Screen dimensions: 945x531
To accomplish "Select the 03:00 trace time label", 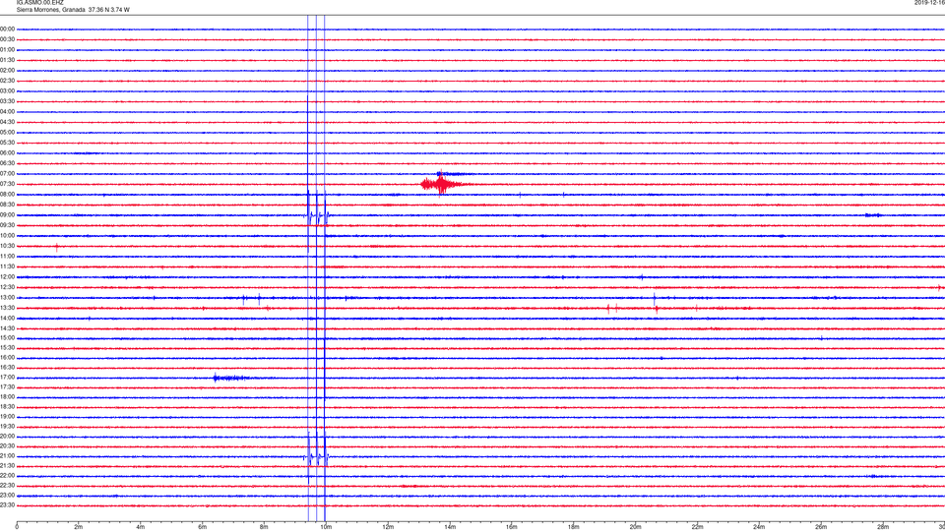I will [7, 91].
